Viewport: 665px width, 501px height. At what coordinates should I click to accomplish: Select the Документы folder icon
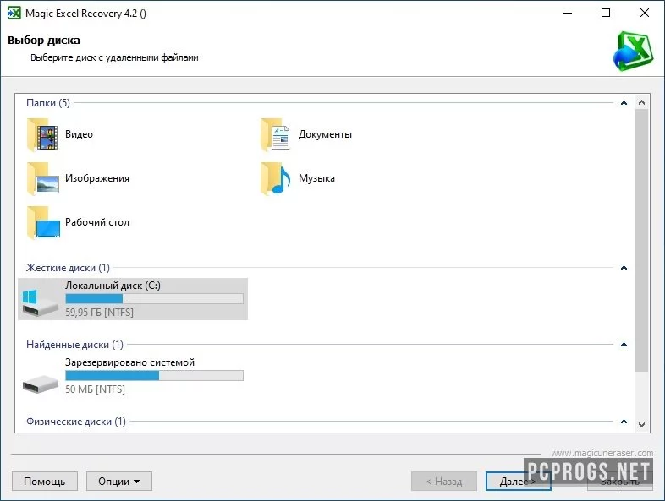pos(275,134)
